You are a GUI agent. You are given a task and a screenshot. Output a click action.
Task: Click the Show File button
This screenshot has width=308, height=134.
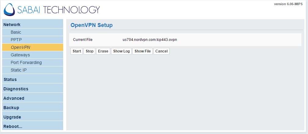coord(143,51)
